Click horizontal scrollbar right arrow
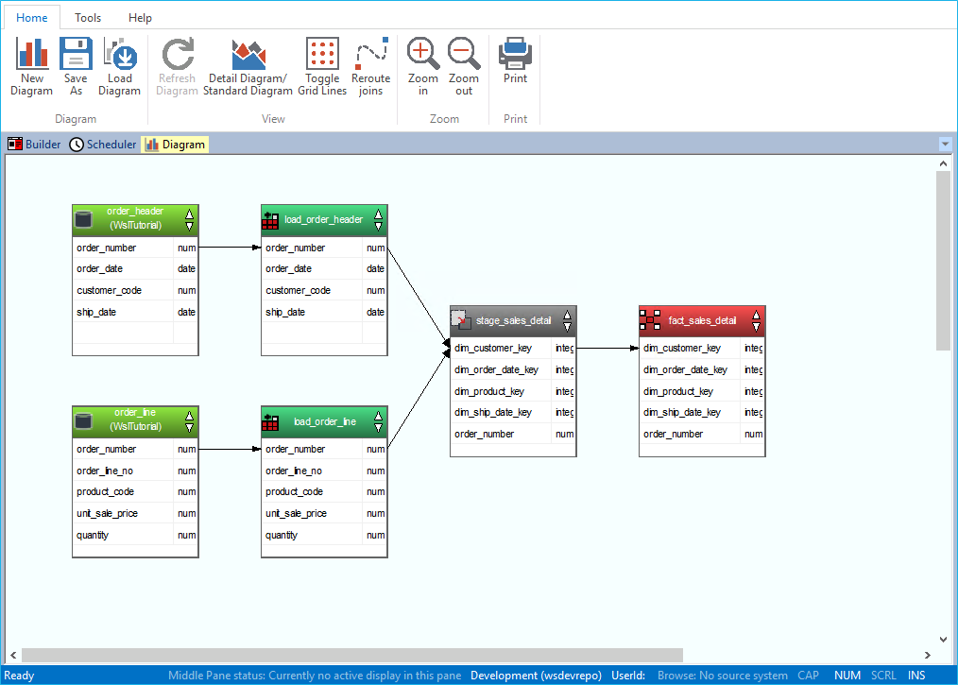 pos(928,655)
